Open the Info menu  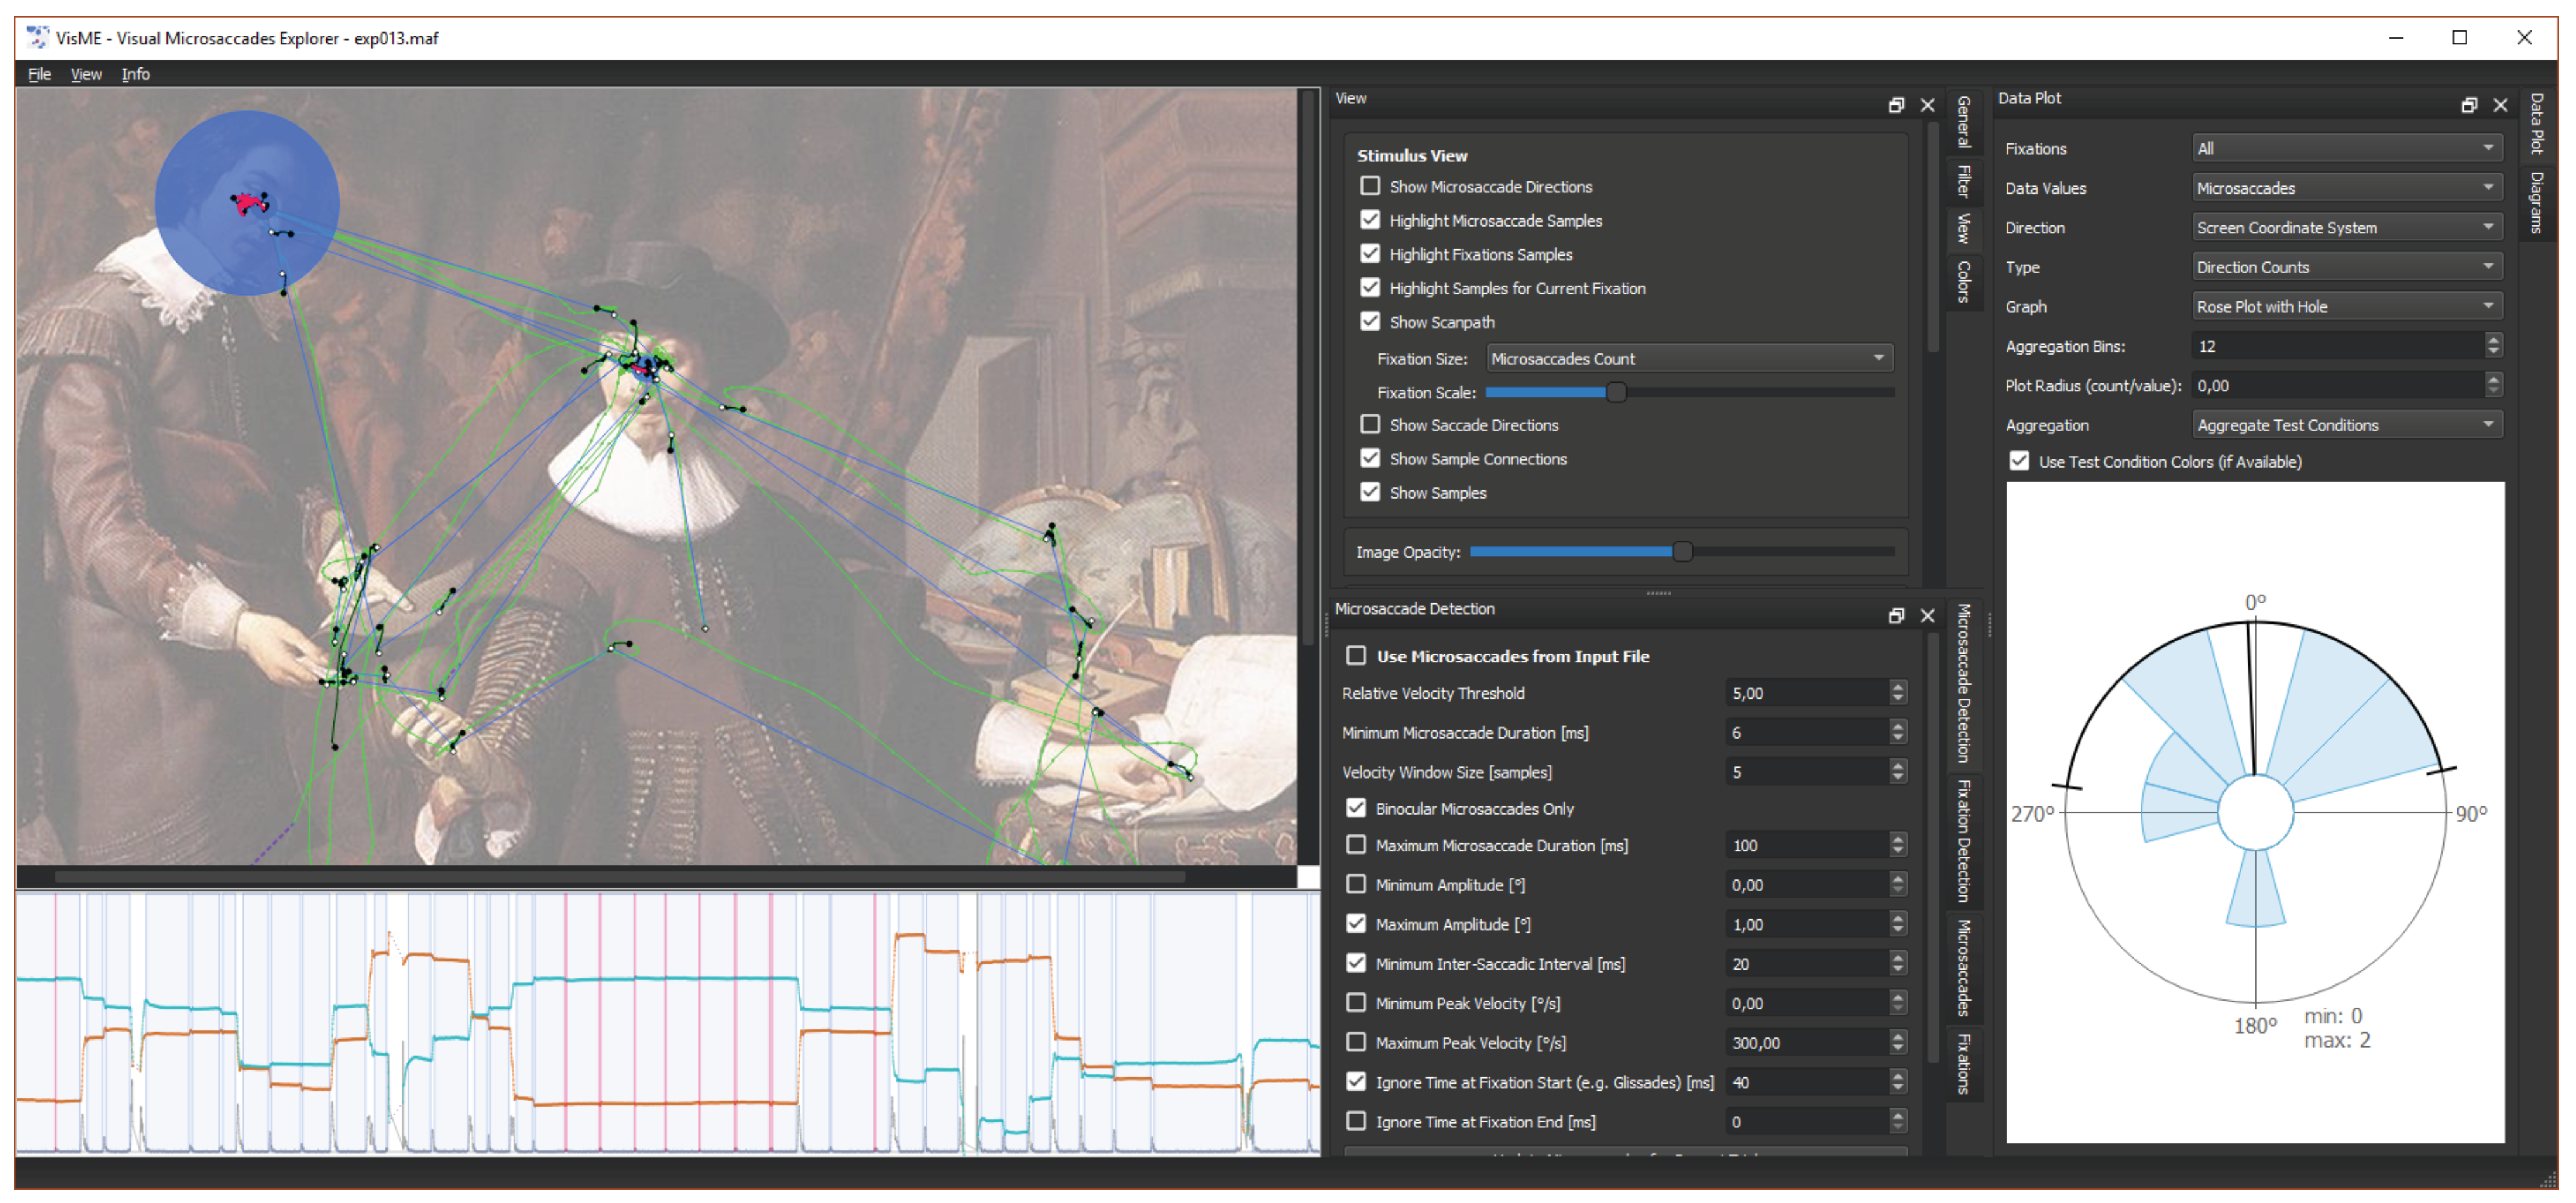135,74
